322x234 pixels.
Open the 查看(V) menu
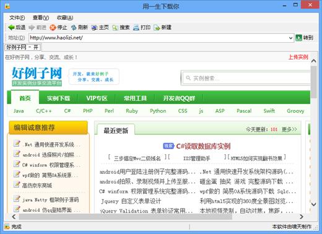(x=41, y=18)
